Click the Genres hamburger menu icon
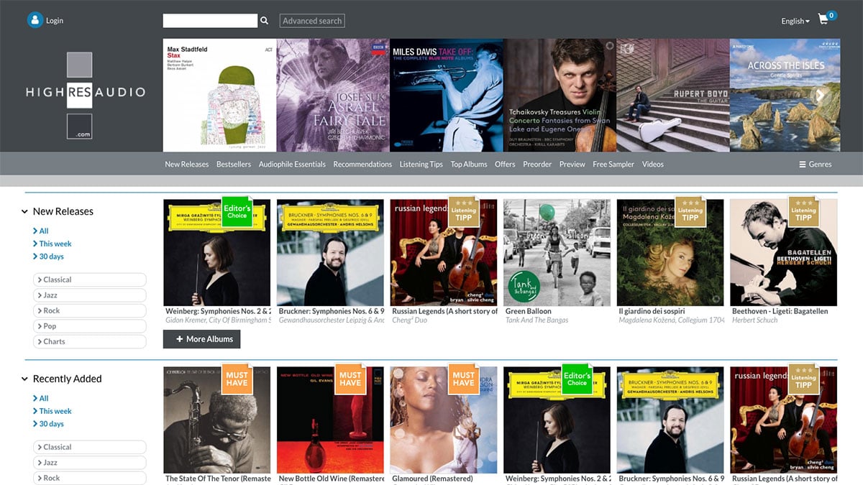Viewport: 863px width, 485px height. (803, 165)
